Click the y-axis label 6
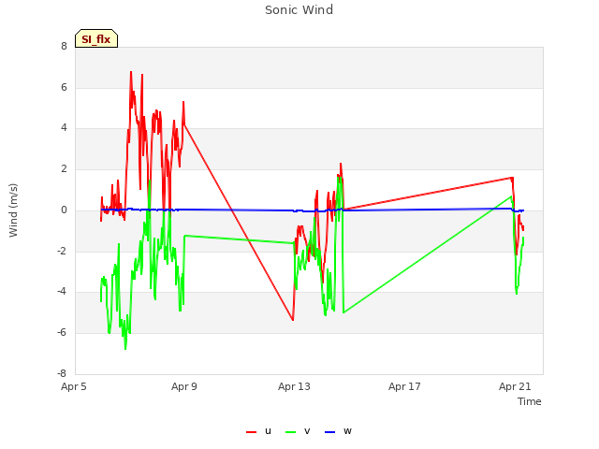Image resolution: width=599 pixels, height=449 pixels. pyautogui.click(x=64, y=87)
